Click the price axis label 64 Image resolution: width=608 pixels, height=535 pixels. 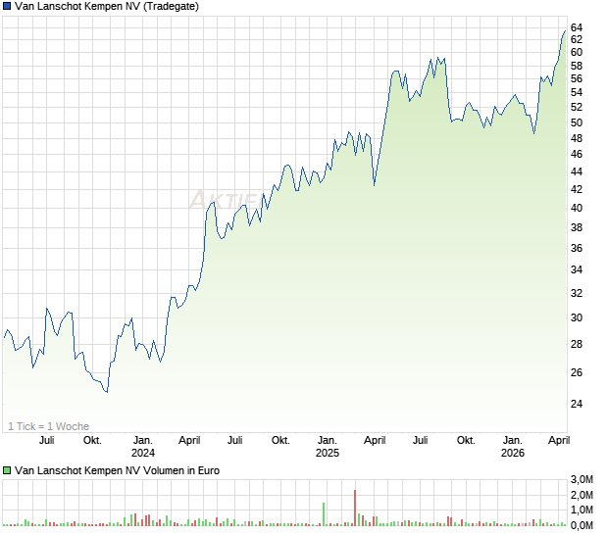coord(577,27)
